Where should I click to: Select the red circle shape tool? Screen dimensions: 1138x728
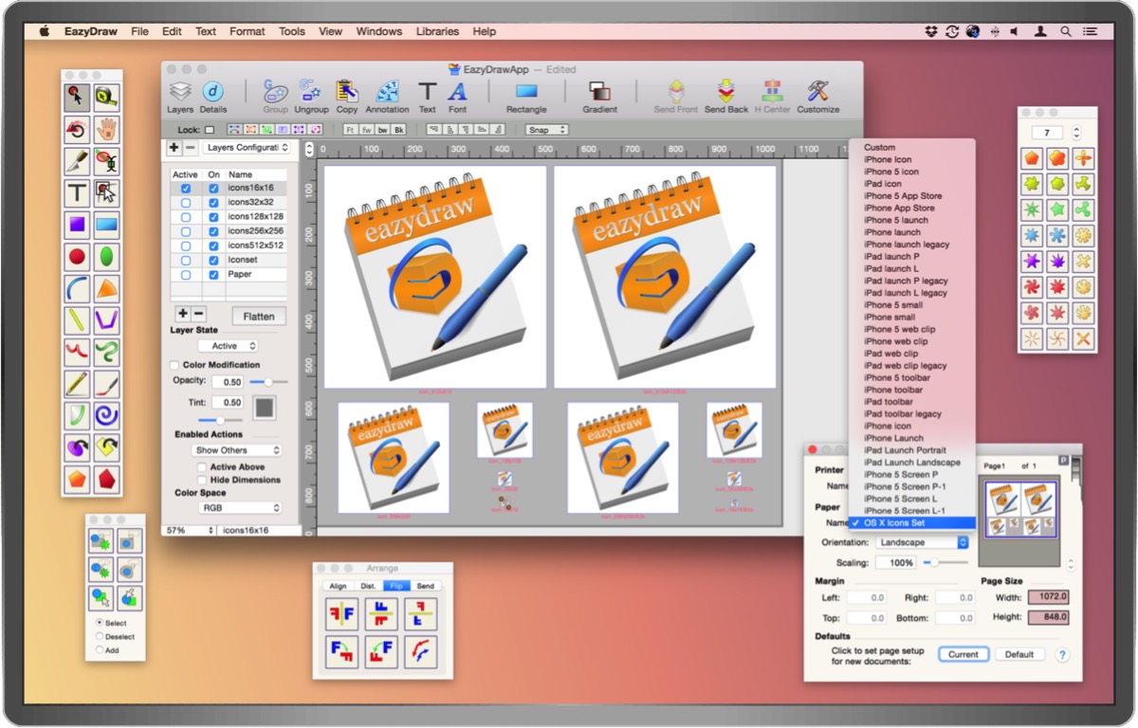pos(78,257)
